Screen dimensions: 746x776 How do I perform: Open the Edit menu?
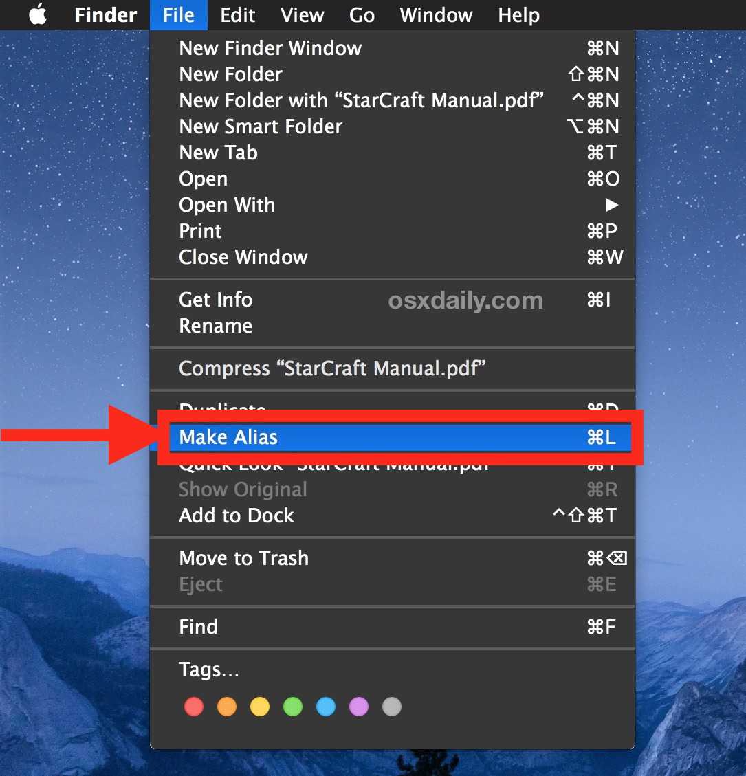pos(238,15)
